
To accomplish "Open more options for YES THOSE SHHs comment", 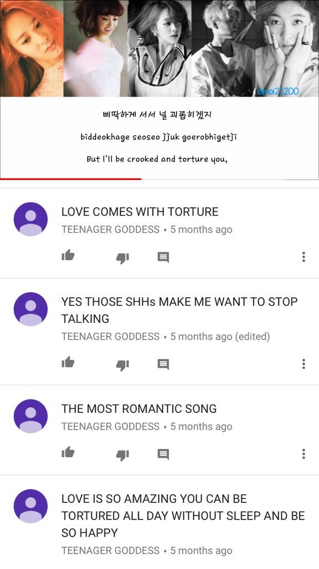I will tap(303, 363).
